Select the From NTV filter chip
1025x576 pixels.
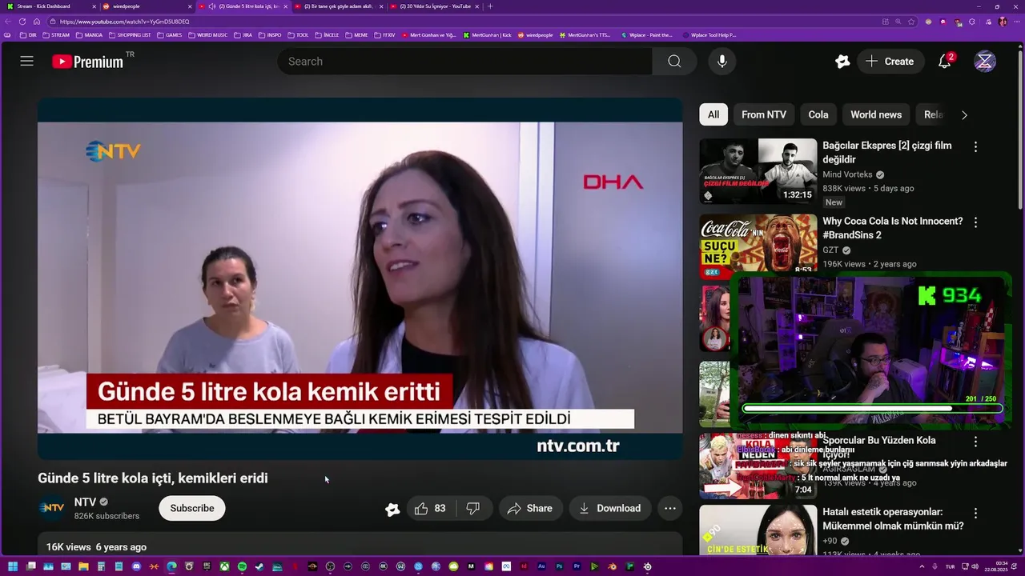[764, 114]
